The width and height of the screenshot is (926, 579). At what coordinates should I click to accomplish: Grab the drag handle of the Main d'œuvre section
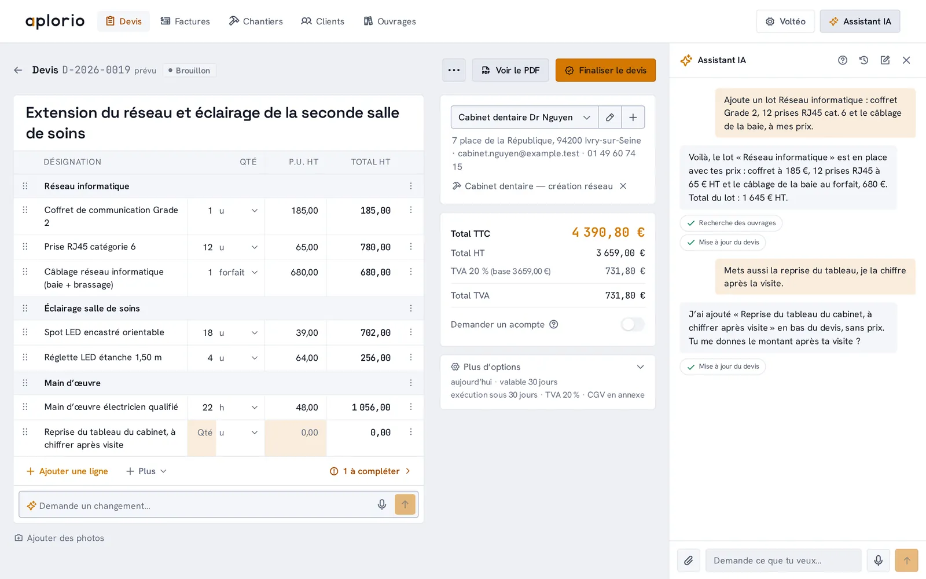(25, 383)
